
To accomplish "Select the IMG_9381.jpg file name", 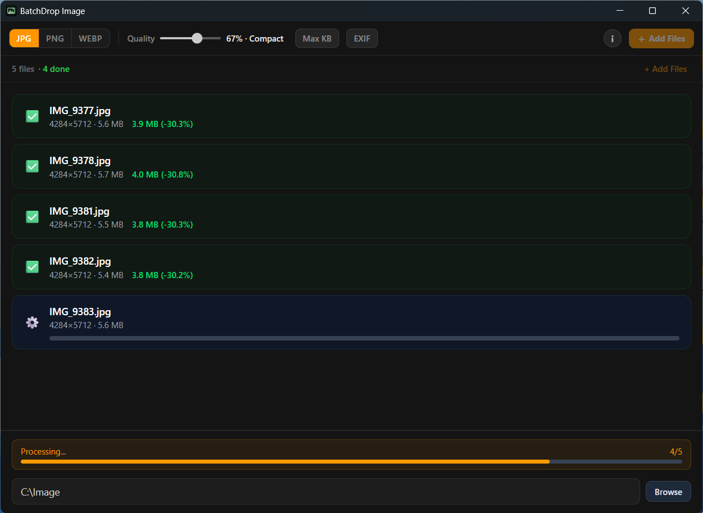I will pos(79,211).
